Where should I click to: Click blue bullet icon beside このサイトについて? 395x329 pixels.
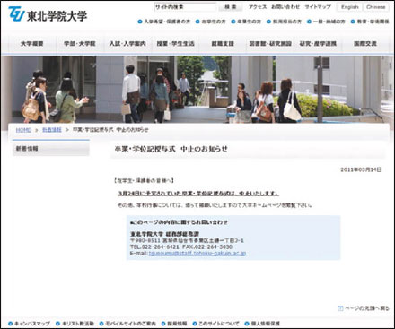195,324
